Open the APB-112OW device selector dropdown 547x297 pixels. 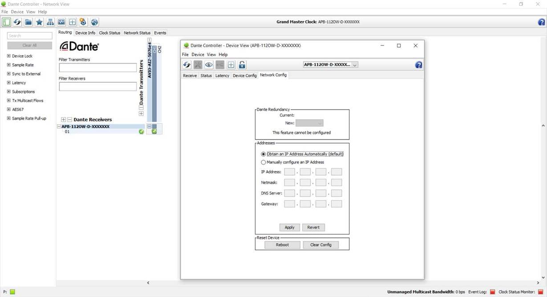pyautogui.click(x=330, y=65)
